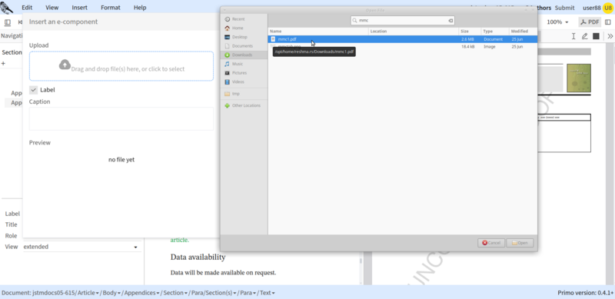615x299 pixels.
Task: Click the PDF button
Action: point(590,22)
